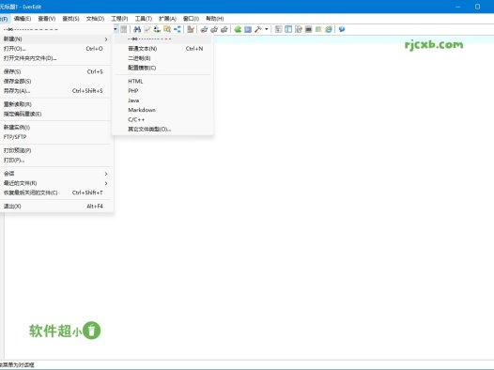
Task: Open the 查看(V) menu
Action: [x=47, y=19]
